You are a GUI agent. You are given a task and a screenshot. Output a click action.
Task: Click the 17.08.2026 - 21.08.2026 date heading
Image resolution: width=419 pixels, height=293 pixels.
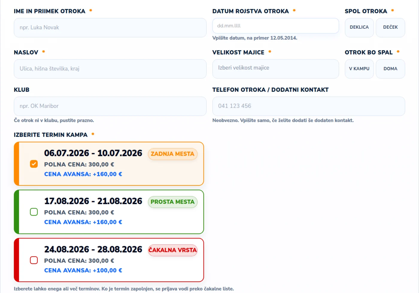tap(93, 201)
